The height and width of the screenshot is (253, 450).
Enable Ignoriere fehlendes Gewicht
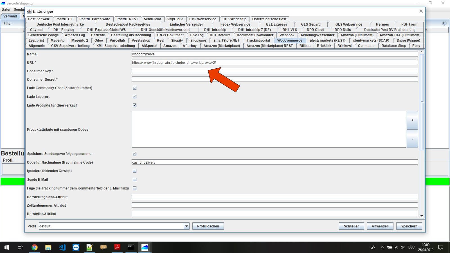pyautogui.click(x=134, y=171)
